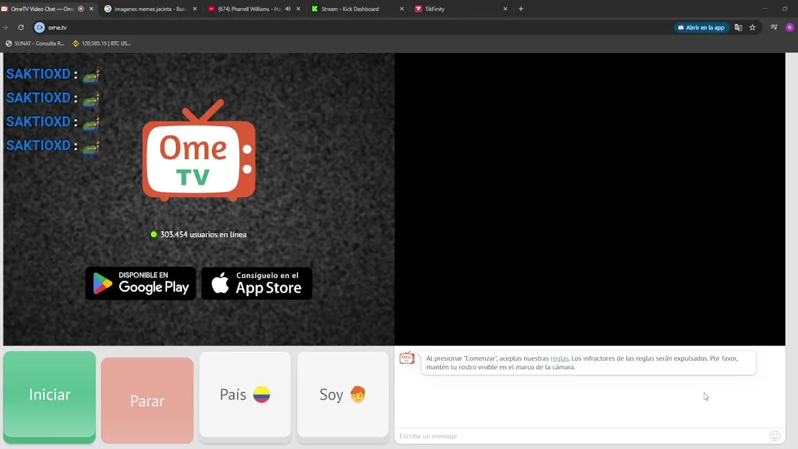Click the OmeTV avatar icon beside the chat message
Viewport: 798px width, 449px height.
(407, 358)
